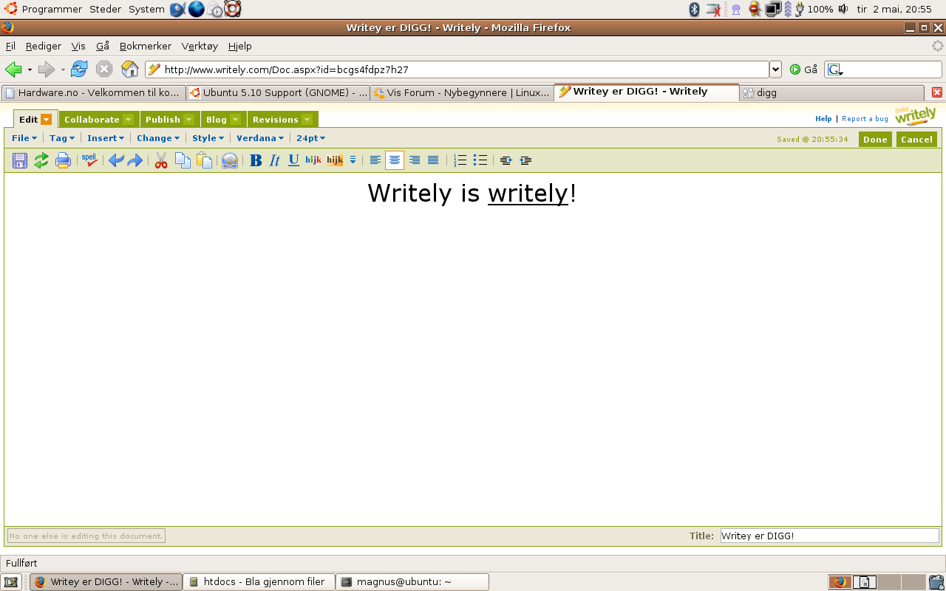Switch to the digg browser tab
Viewport: 946px width, 591px height.
click(x=832, y=93)
